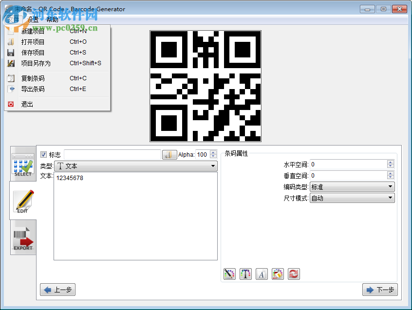This screenshot has width=412, height=310.
Task: Open the font selection icon
Action: pyautogui.click(x=262, y=274)
